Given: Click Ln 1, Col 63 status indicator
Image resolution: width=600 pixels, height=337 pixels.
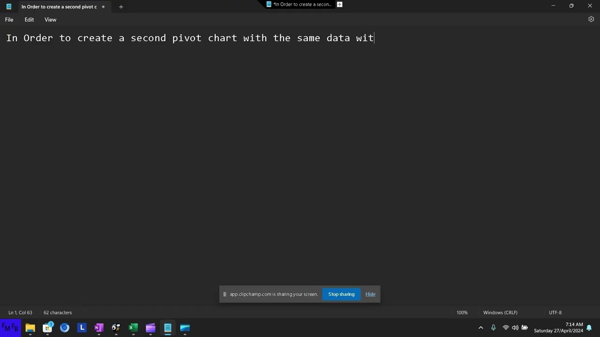Looking at the screenshot, I should pyautogui.click(x=20, y=312).
